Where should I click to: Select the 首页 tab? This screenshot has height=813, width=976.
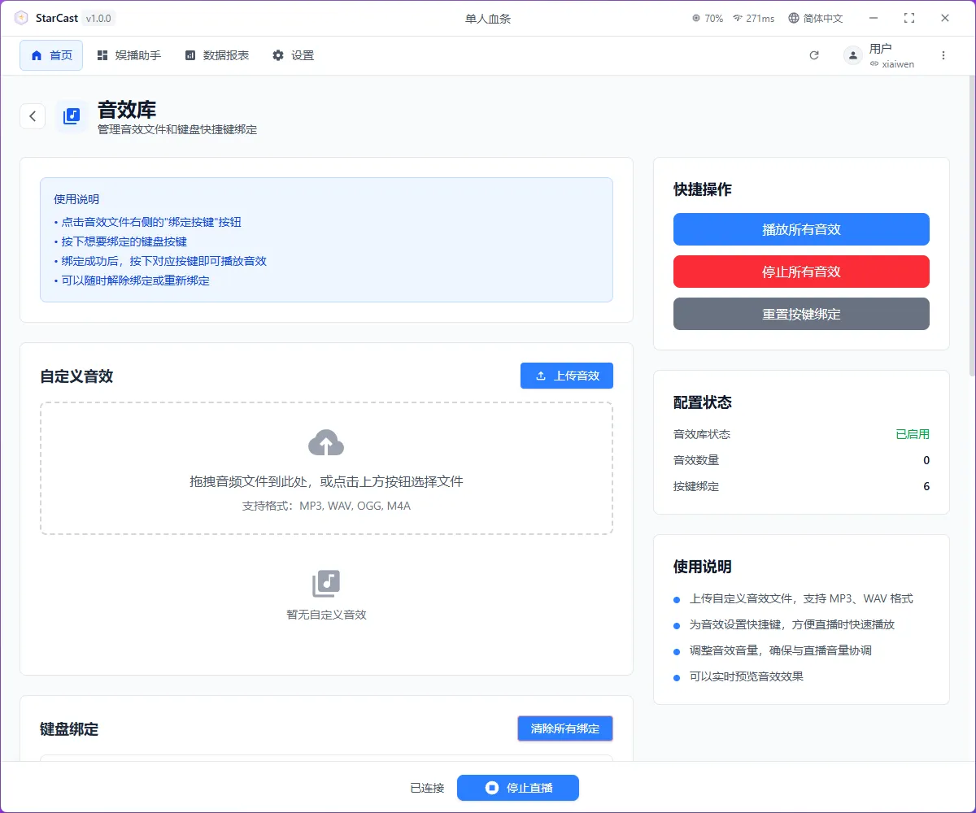(50, 55)
